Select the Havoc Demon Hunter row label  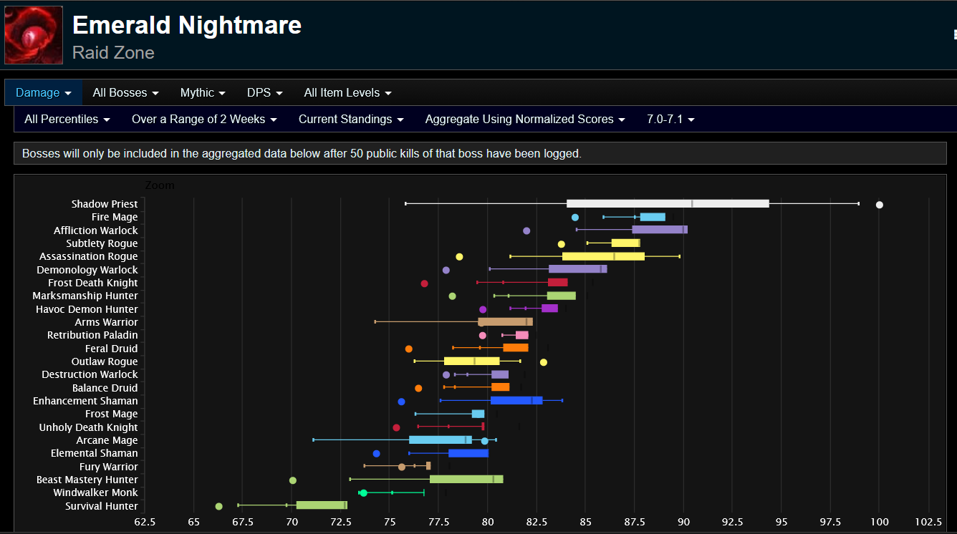(x=87, y=309)
